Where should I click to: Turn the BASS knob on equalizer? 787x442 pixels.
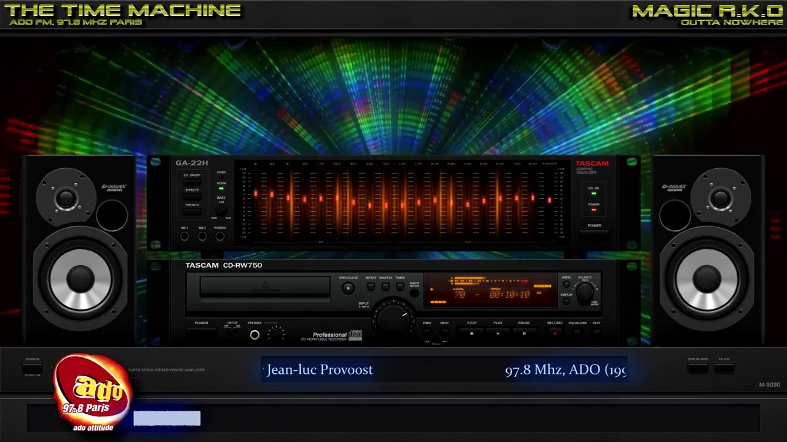221,211
